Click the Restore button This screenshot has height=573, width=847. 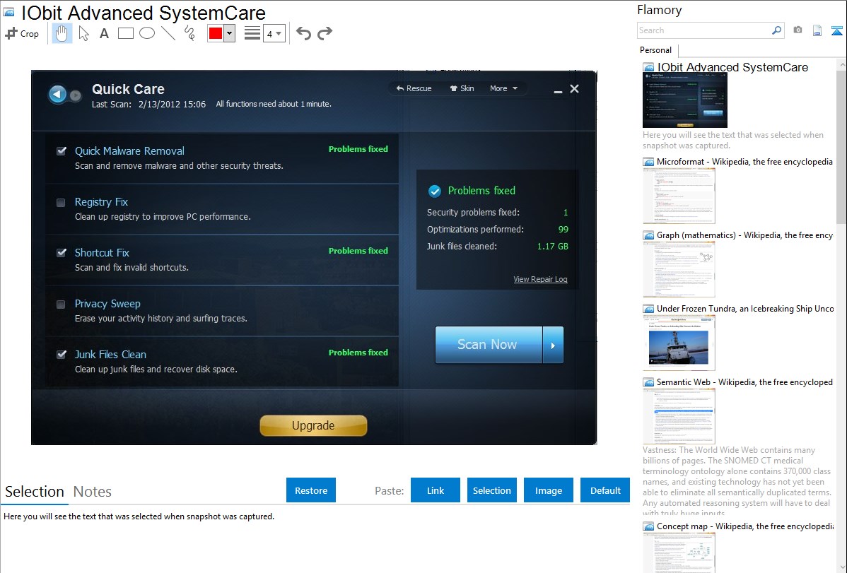tap(311, 490)
